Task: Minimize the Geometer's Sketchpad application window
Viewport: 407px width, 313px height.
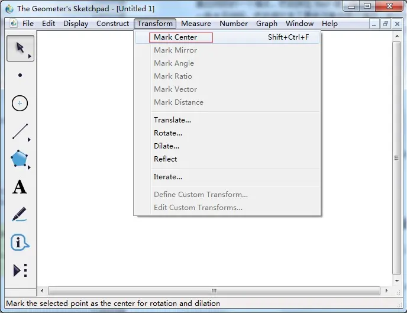Action: pyautogui.click(x=351, y=7)
